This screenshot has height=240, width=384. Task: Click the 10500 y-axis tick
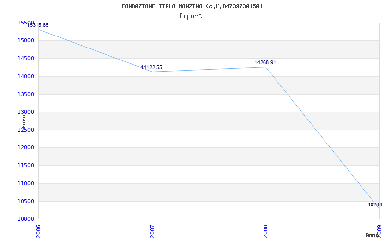click(25, 202)
